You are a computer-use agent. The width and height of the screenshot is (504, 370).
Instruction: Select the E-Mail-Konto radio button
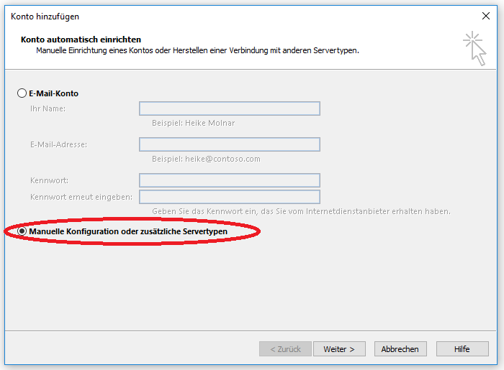(22, 93)
